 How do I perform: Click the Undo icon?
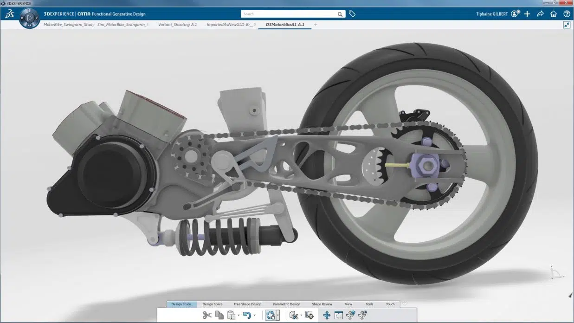(247, 315)
